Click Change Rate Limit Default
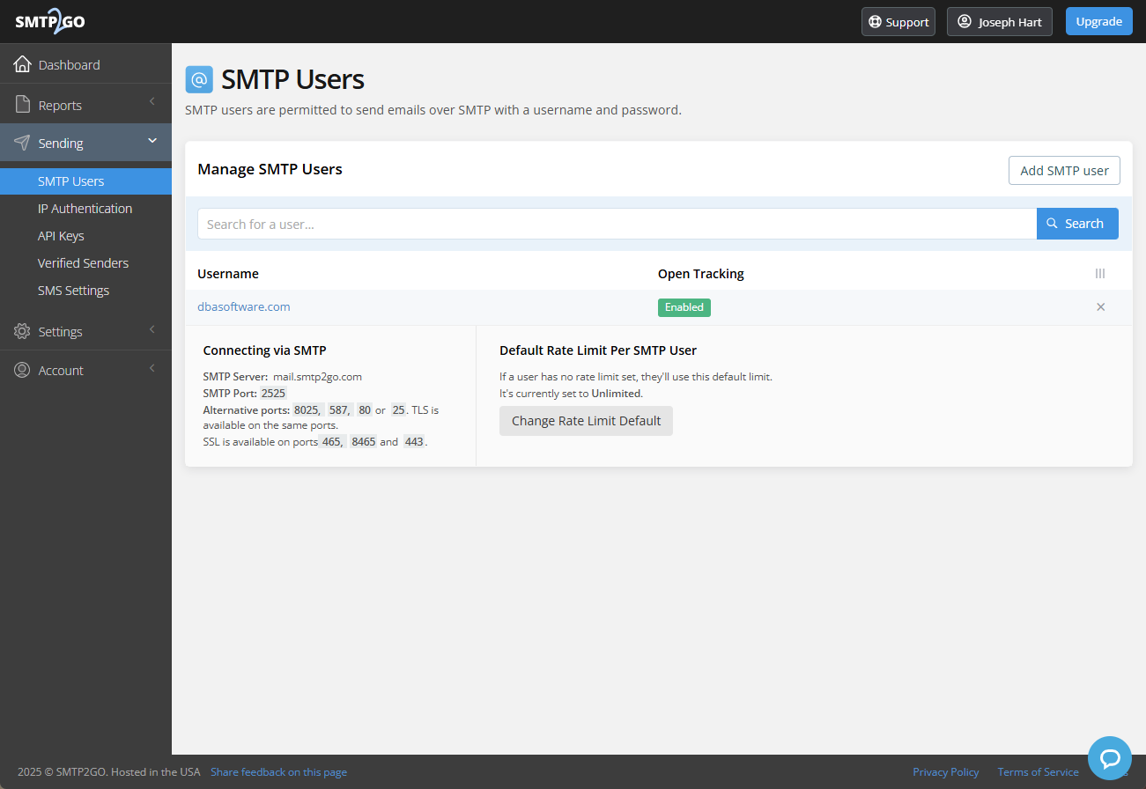Image resolution: width=1146 pixels, height=789 pixels. (586, 421)
